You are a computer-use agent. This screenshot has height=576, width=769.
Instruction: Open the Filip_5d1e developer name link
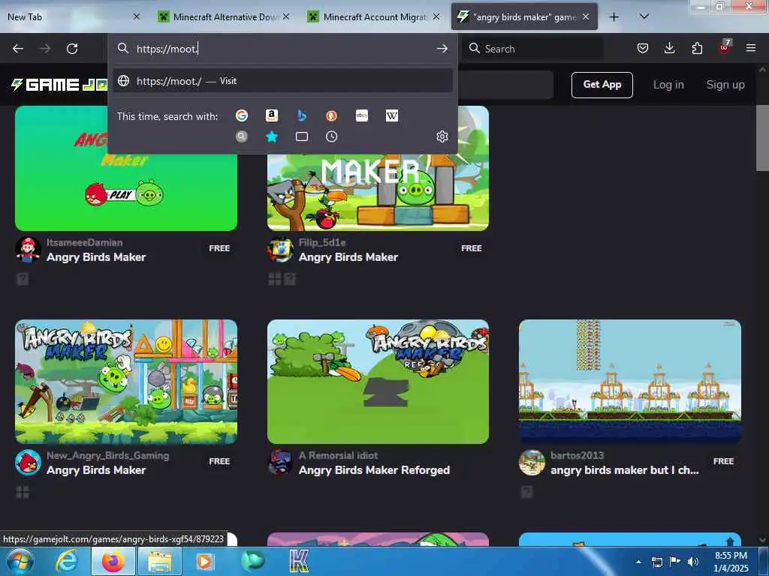(x=322, y=242)
